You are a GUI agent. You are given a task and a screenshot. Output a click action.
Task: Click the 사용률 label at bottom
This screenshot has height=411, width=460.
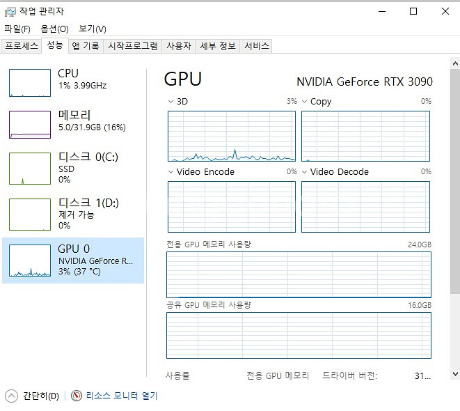pyautogui.click(x=177, y=375)
